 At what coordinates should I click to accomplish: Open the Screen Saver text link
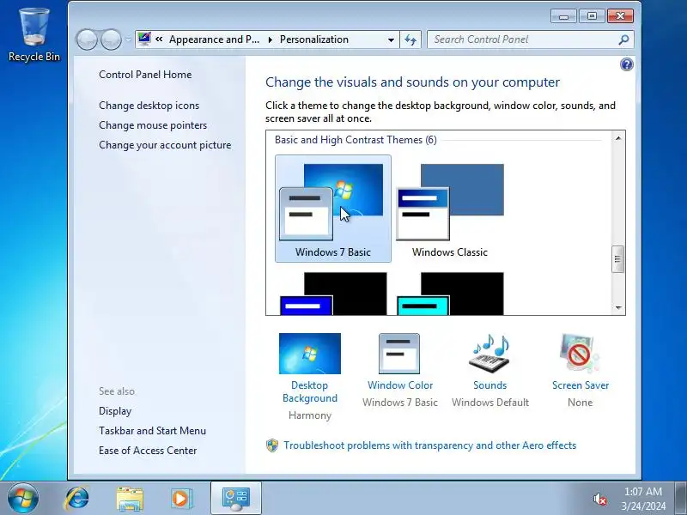581,385
